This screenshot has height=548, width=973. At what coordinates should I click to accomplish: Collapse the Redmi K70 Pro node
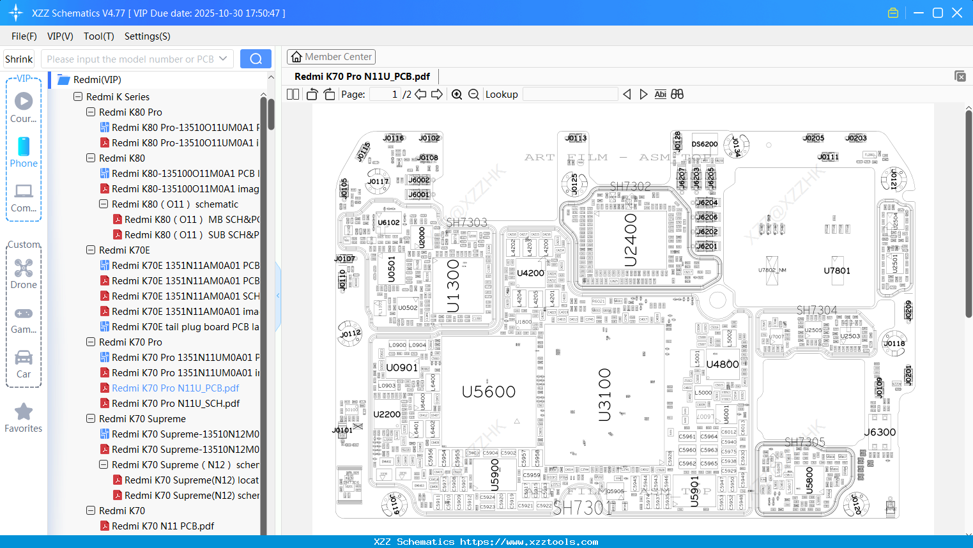[x=91, y=342]
